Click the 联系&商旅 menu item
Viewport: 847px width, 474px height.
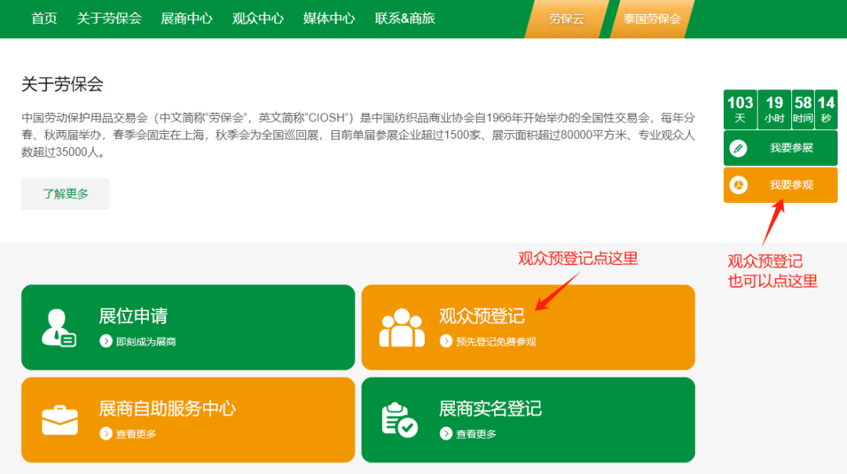405,18
